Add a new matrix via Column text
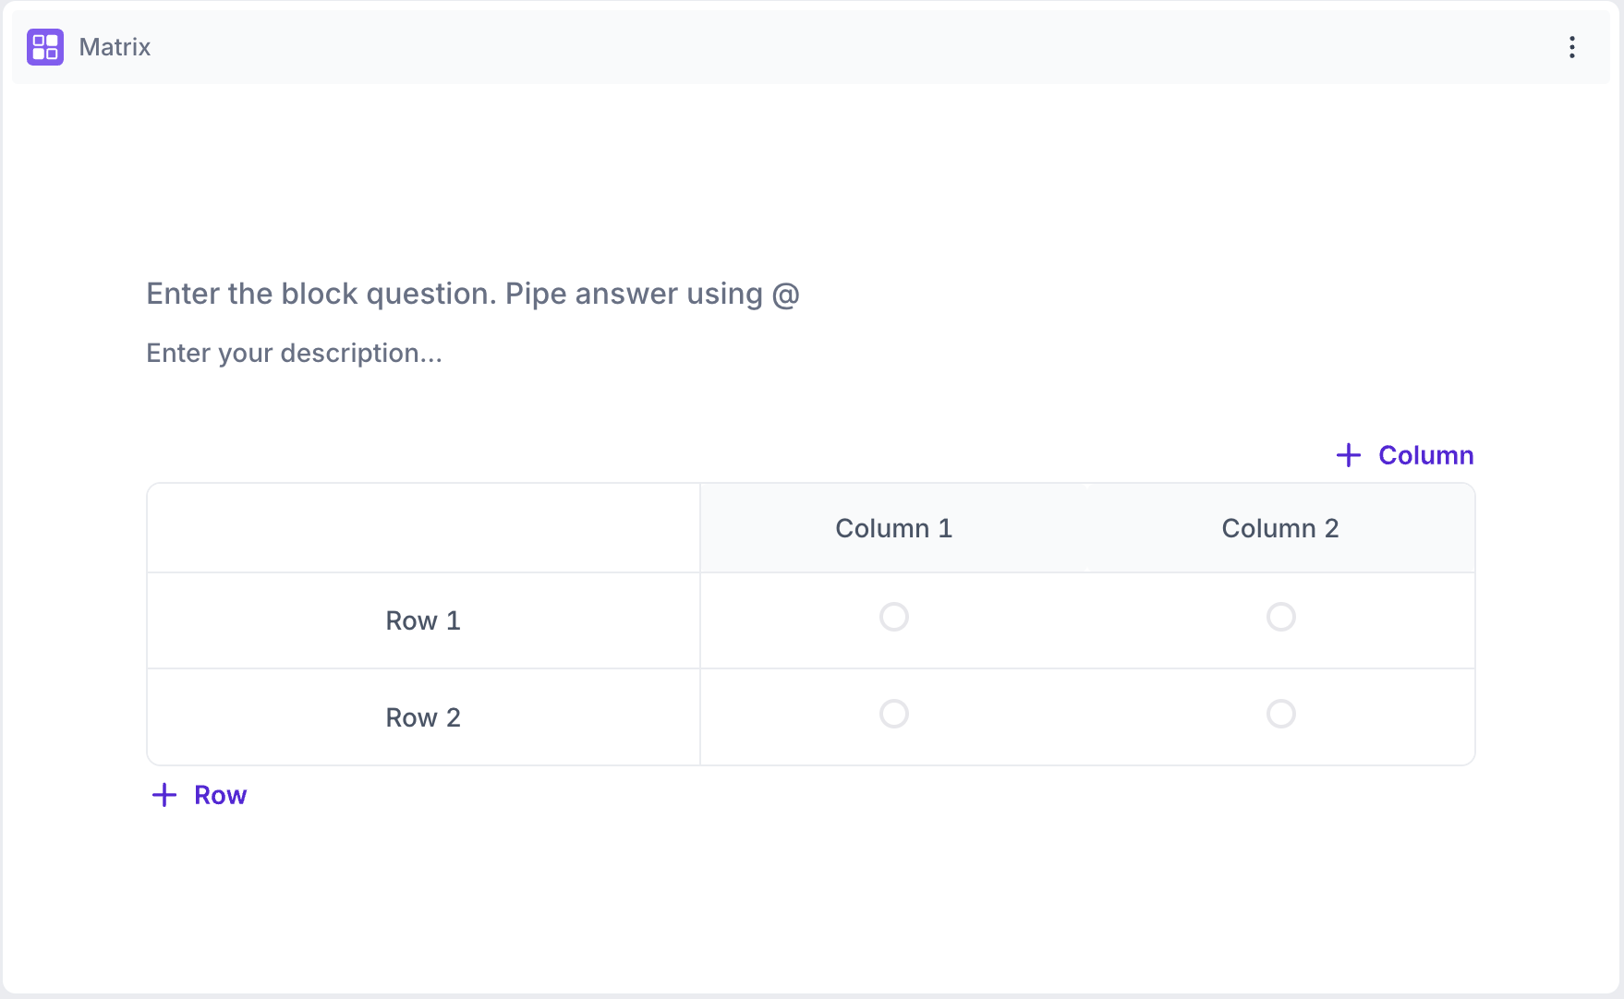 pos(1425,455)
